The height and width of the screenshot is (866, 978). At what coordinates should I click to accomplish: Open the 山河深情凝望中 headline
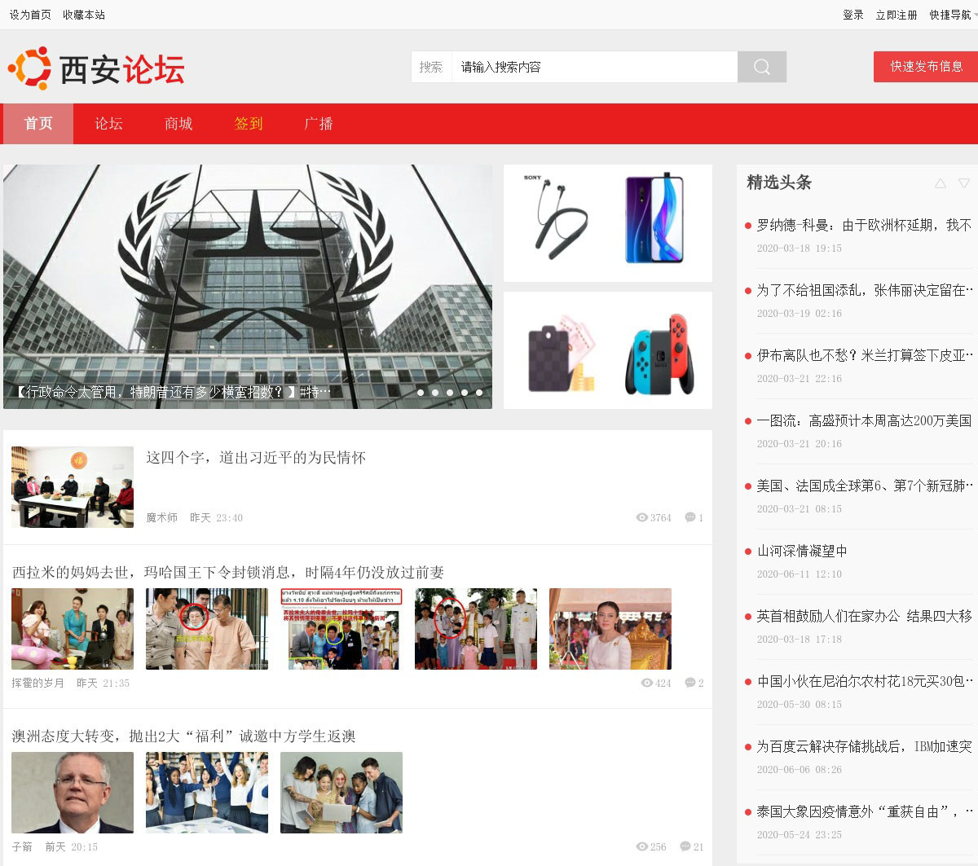802,551
